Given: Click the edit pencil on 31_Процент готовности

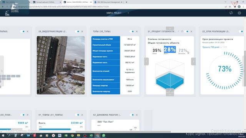Looking at the screenshot, I should click(178, 31).
